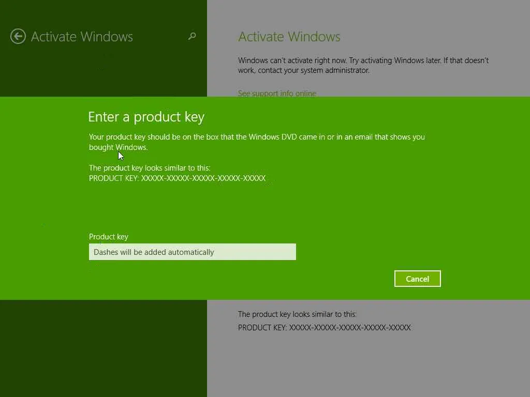Click the Product key input field
The image size is (530, 397).
tap(193, 252)
